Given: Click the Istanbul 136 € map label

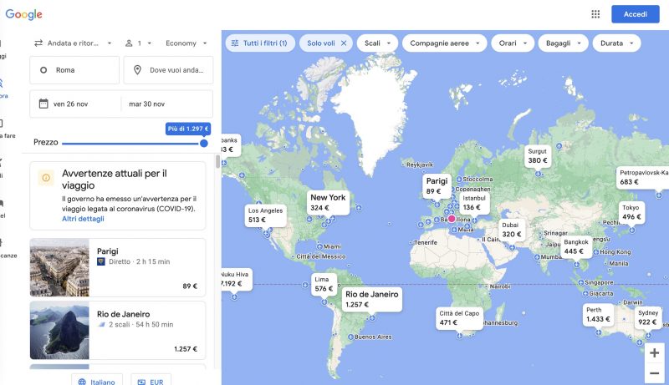Looking at the screenshot, I should (474, 202).
